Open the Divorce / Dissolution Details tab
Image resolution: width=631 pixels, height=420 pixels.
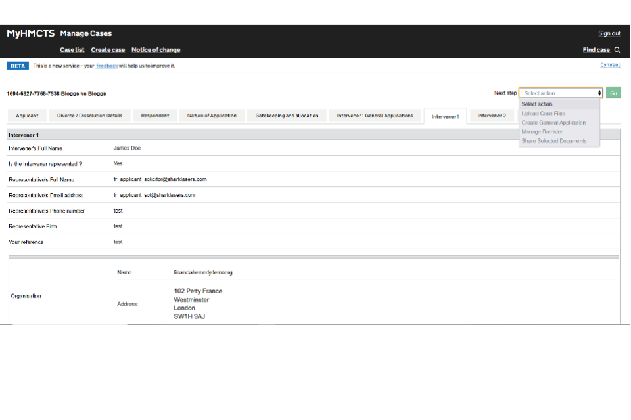coord(89,115)
